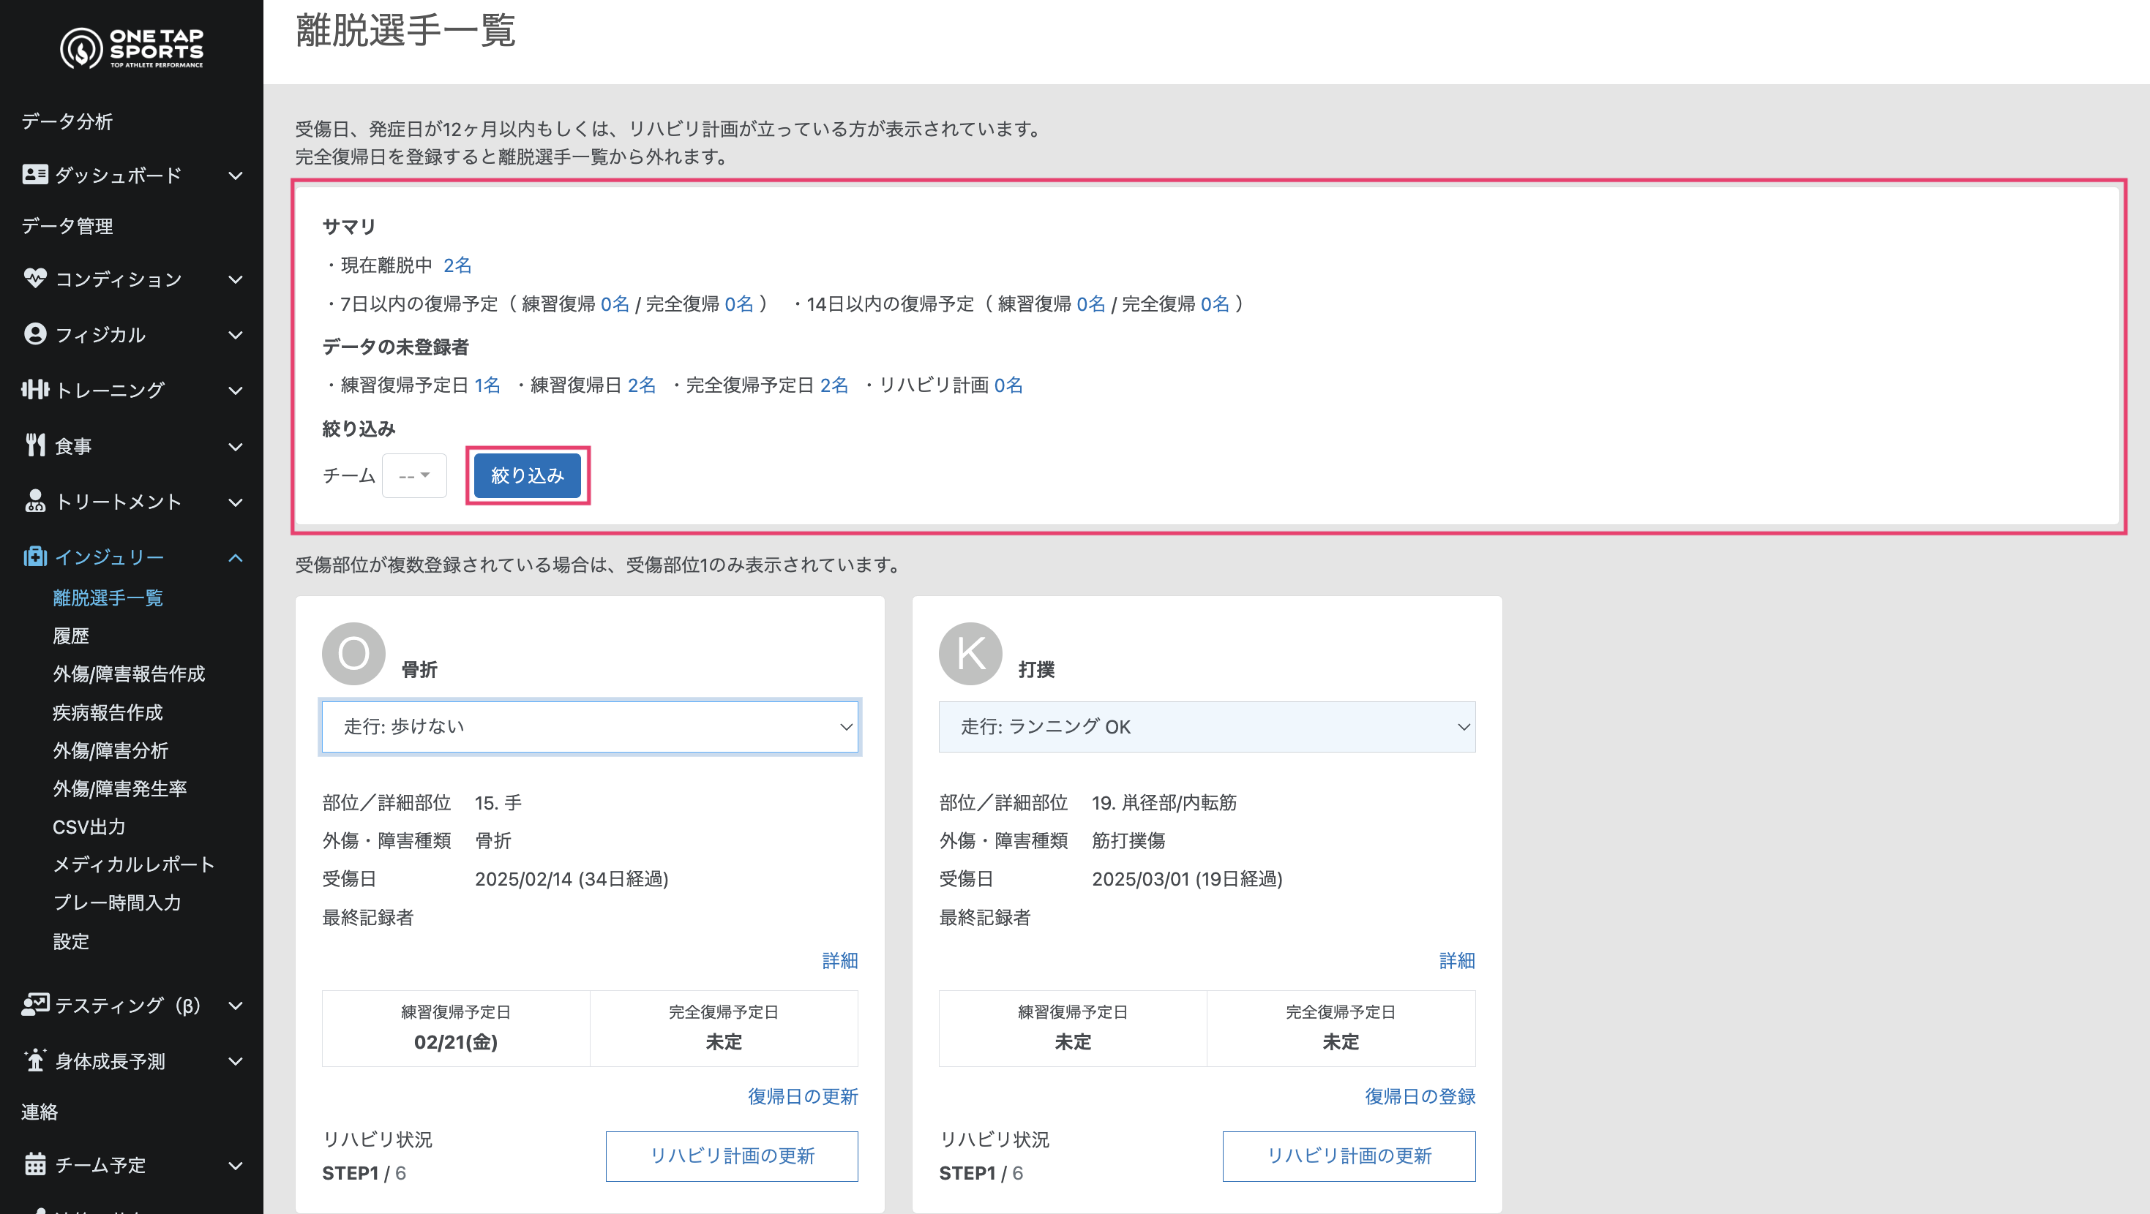Screen dimensions: 2150x1214
Task: Click the Testing (β) icon
Action: pos(34,1005)
